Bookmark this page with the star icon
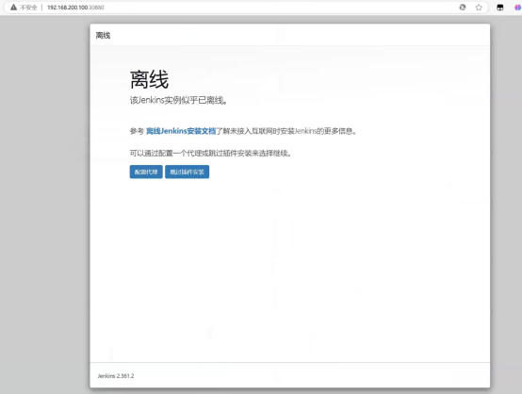522x394 pixels. point(479,8)
